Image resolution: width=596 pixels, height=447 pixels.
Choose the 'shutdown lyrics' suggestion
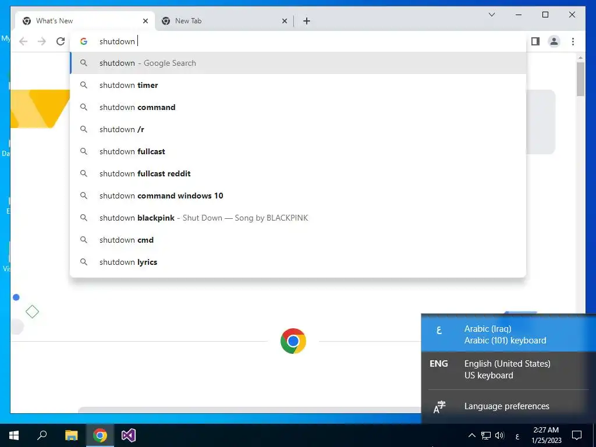pyautogui.click(x=299, y=262)
